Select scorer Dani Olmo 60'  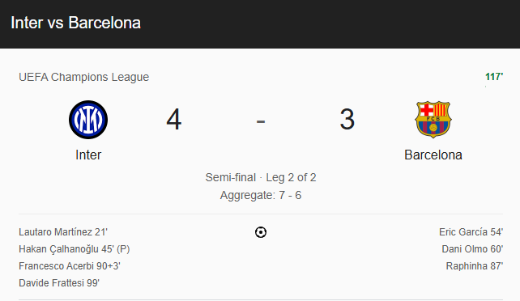472,249
